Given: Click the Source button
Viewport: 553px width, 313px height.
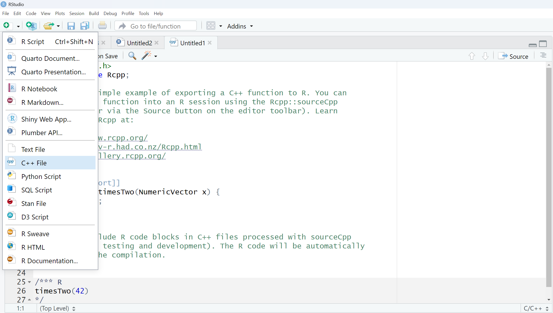Looking at the screenshot, I should pyautogui.click(x=513, y=56).
